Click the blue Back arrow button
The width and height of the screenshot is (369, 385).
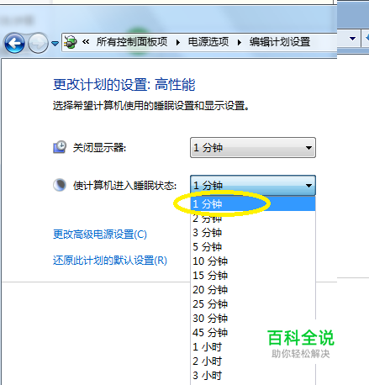(x=14, y=43)
